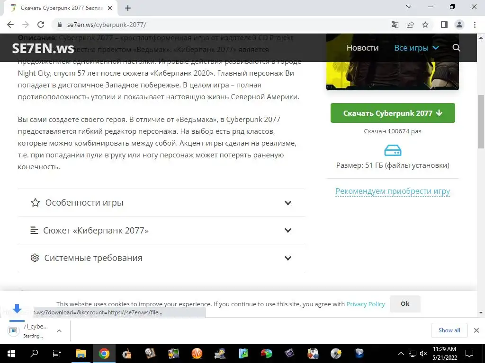Click the star icon beside Особенности игры
This screenshot has height=363, width=485.
[35, 203]
